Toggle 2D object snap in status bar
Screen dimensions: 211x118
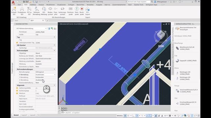[x=150, y=116]
